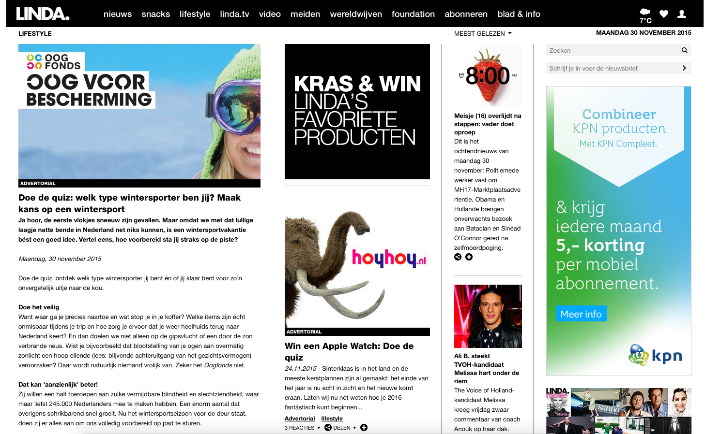This screenshot has width=721, height=434.
Task: Click the plus icon beside DELEN
Action: click(364, 427)
